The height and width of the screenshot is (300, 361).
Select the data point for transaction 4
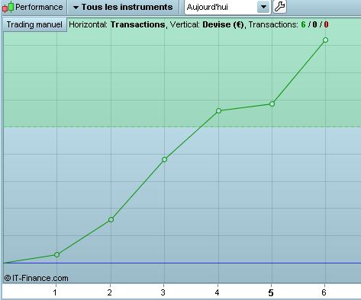tap(218, 110)
